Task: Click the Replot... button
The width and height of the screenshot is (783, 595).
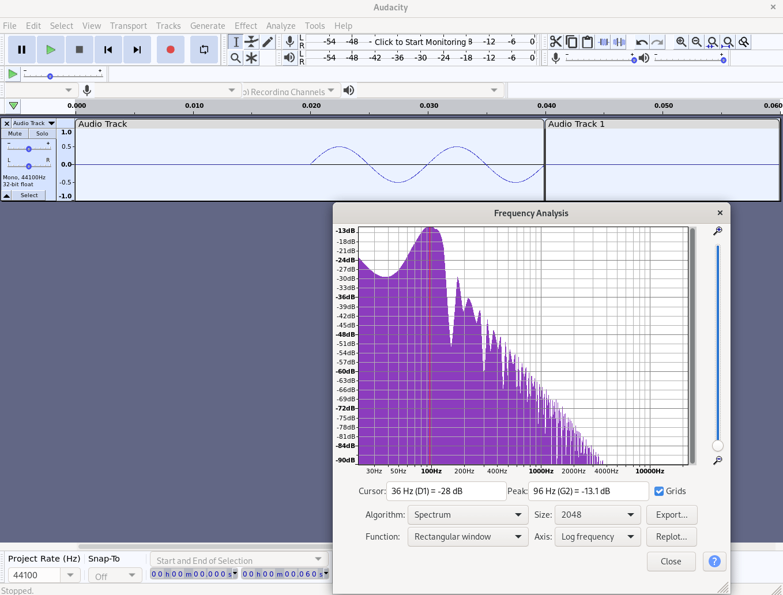Action: coord(672,537)
